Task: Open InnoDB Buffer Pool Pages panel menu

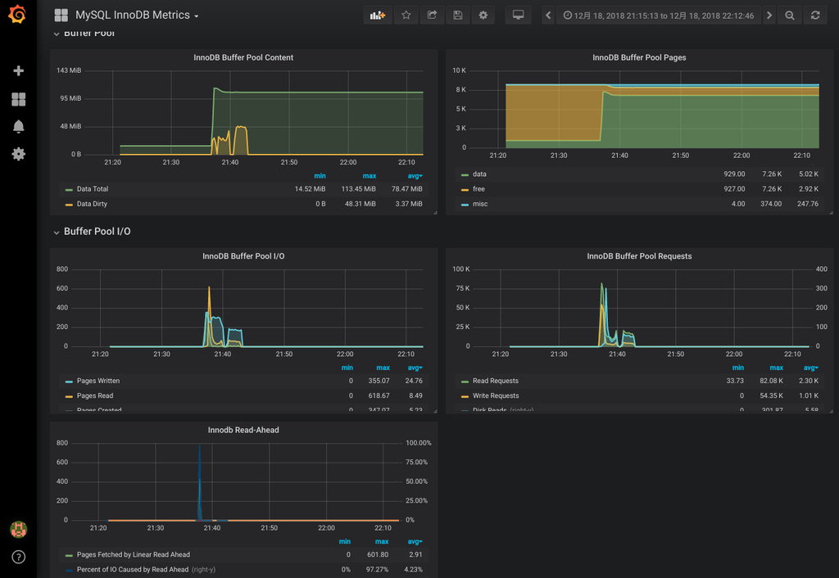Action: [639, 57]
